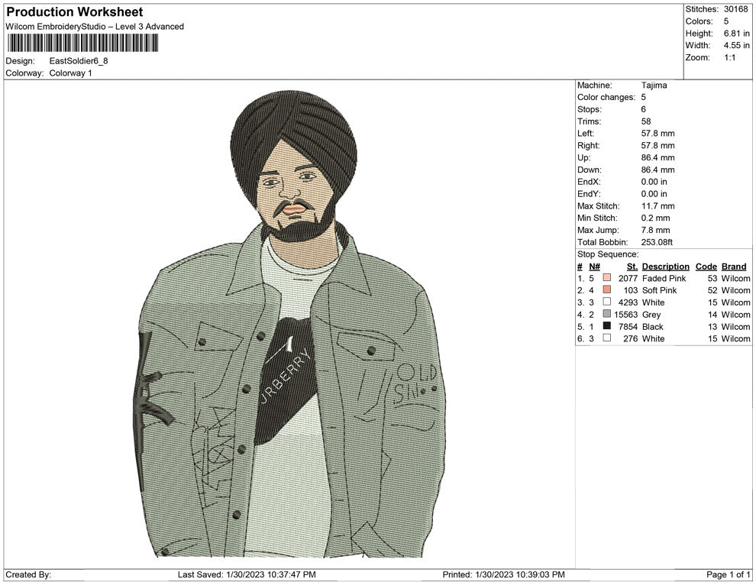Screen dimensions: 756x582
Task: Click stitch count '4293' in White row
Action: [x=628, y=302]
